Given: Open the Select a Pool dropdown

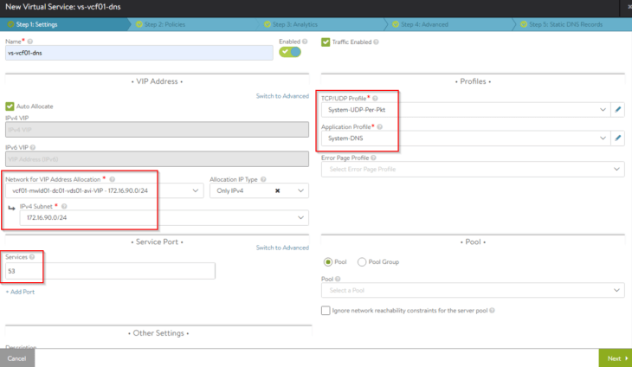Looking at the screenshot, I should pos(473,291).
